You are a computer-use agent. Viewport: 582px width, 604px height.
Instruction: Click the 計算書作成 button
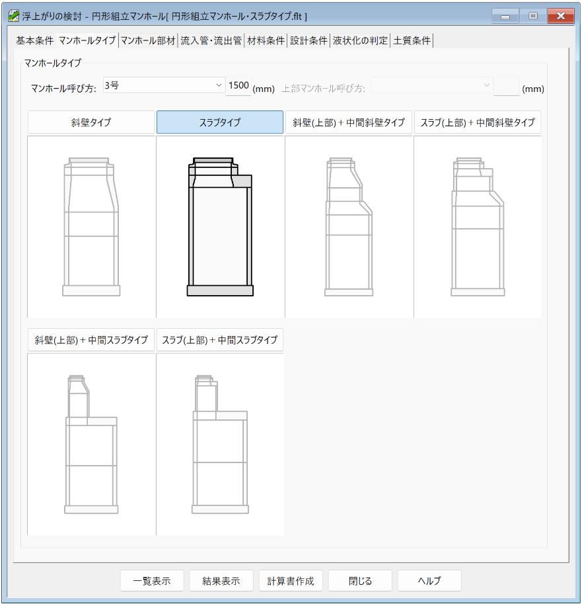click(x=291, y=580)
